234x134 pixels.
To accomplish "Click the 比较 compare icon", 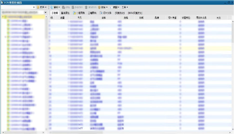I will 99,7.
